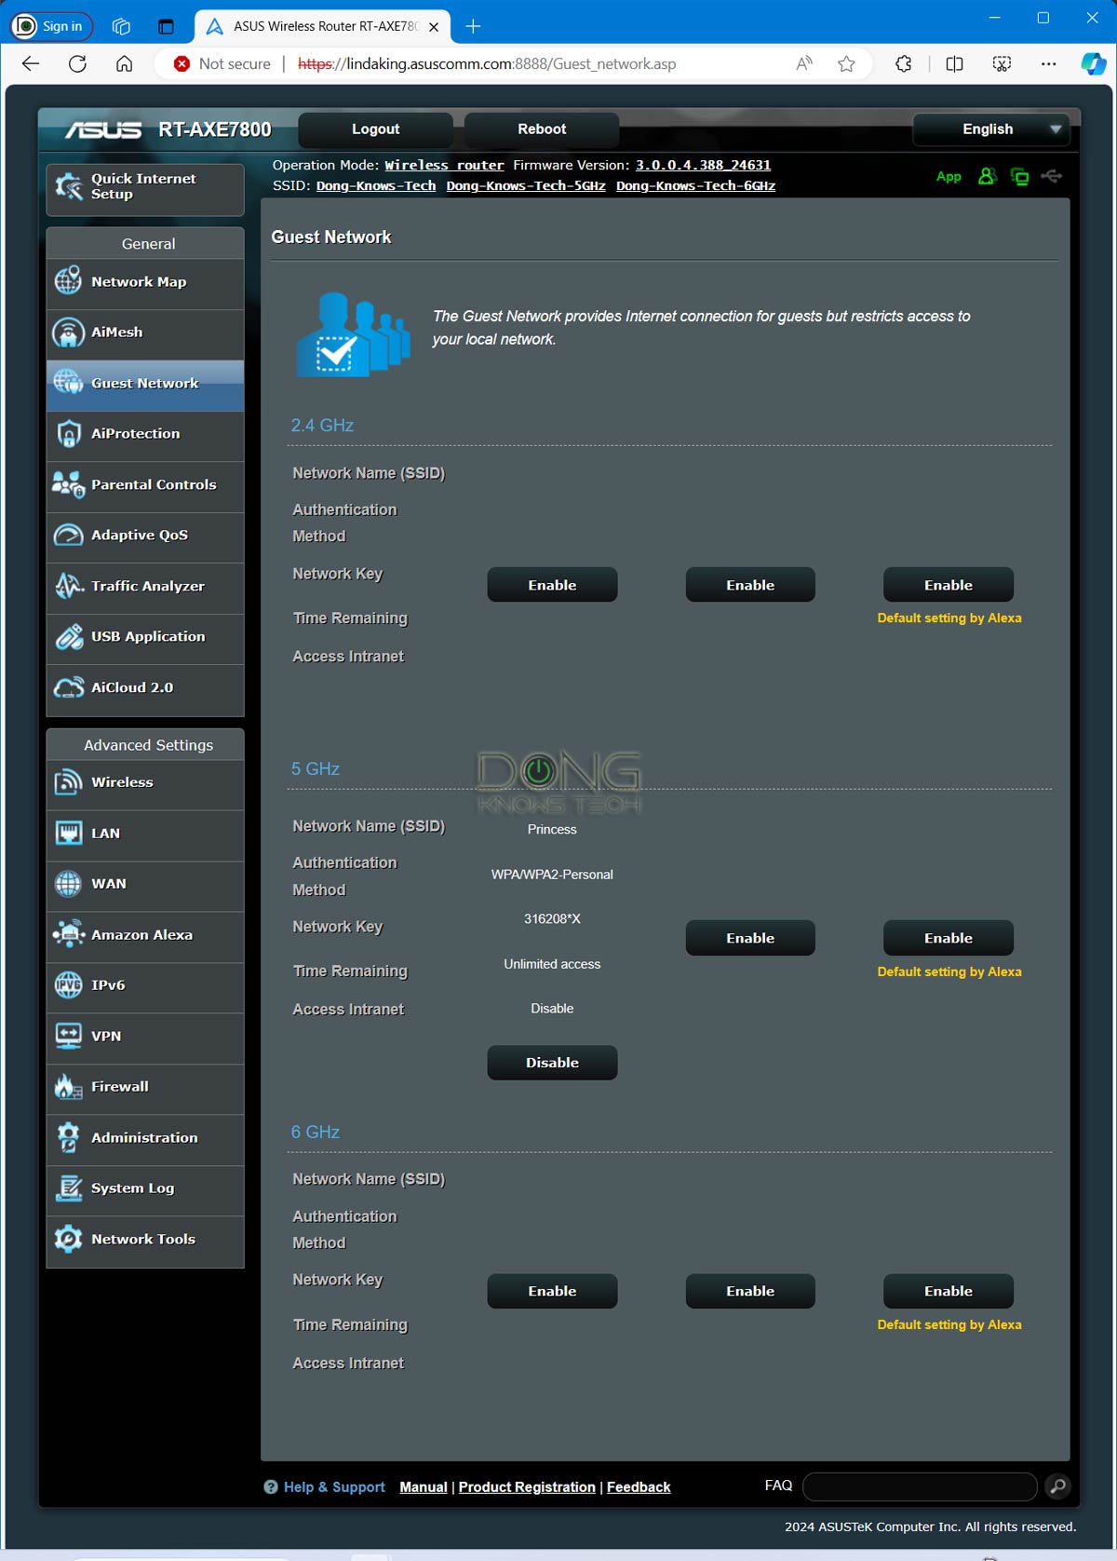Open the English language dropdown
Image resolution: width=1117 pixels, height=1561 pixels.
pos(991,129)
